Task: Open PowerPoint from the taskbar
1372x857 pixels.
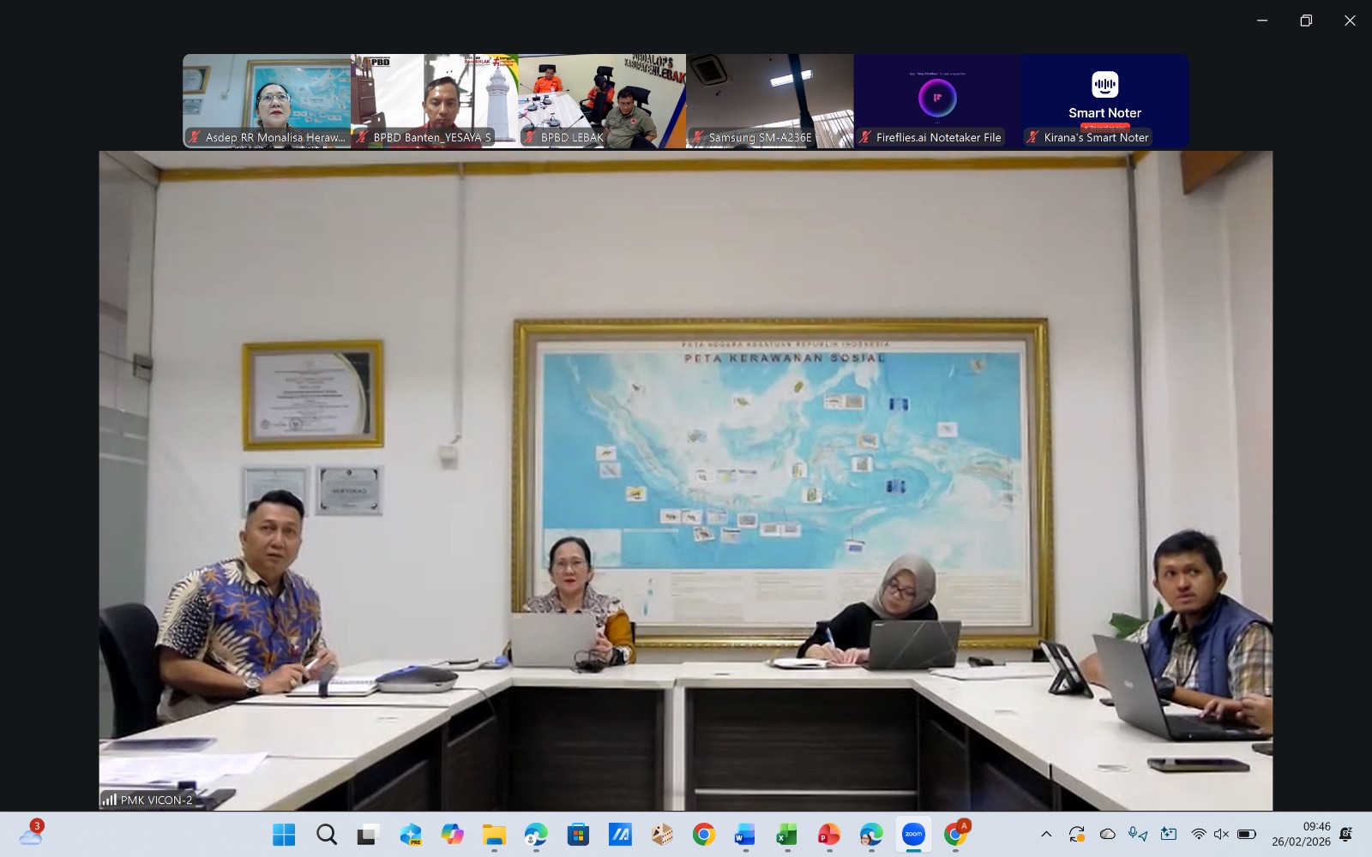Action: pyautogui.click(x=828, y=834)
